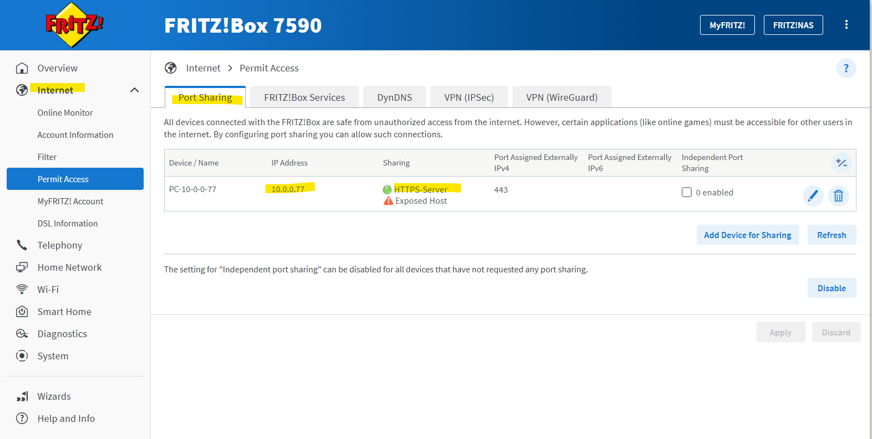This screenshot has height=439, width=872.
Task: Open the VPN (WireGuard) tab
Action: pos(562,97)
